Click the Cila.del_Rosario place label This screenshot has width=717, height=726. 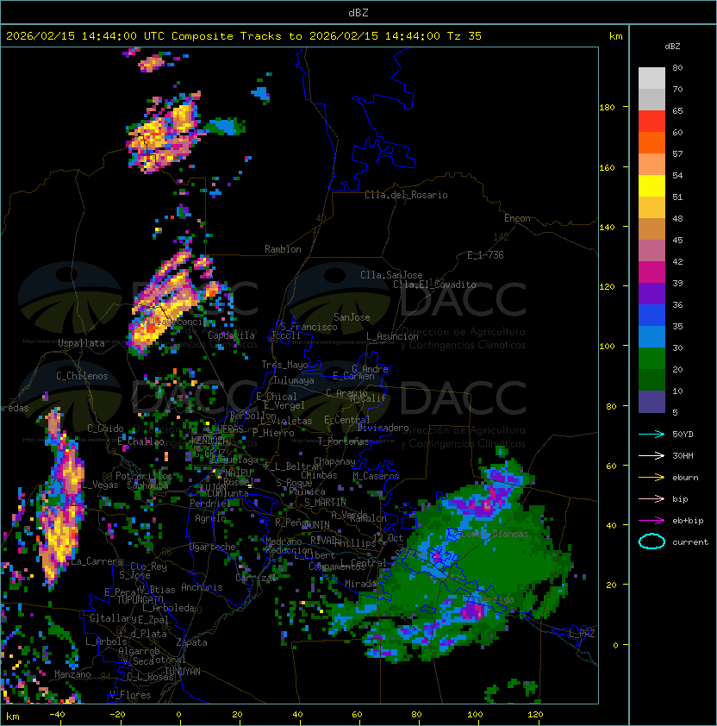click(406, 195)
